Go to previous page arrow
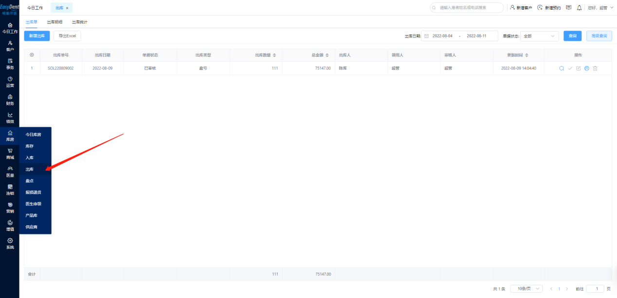 (551, 289)
